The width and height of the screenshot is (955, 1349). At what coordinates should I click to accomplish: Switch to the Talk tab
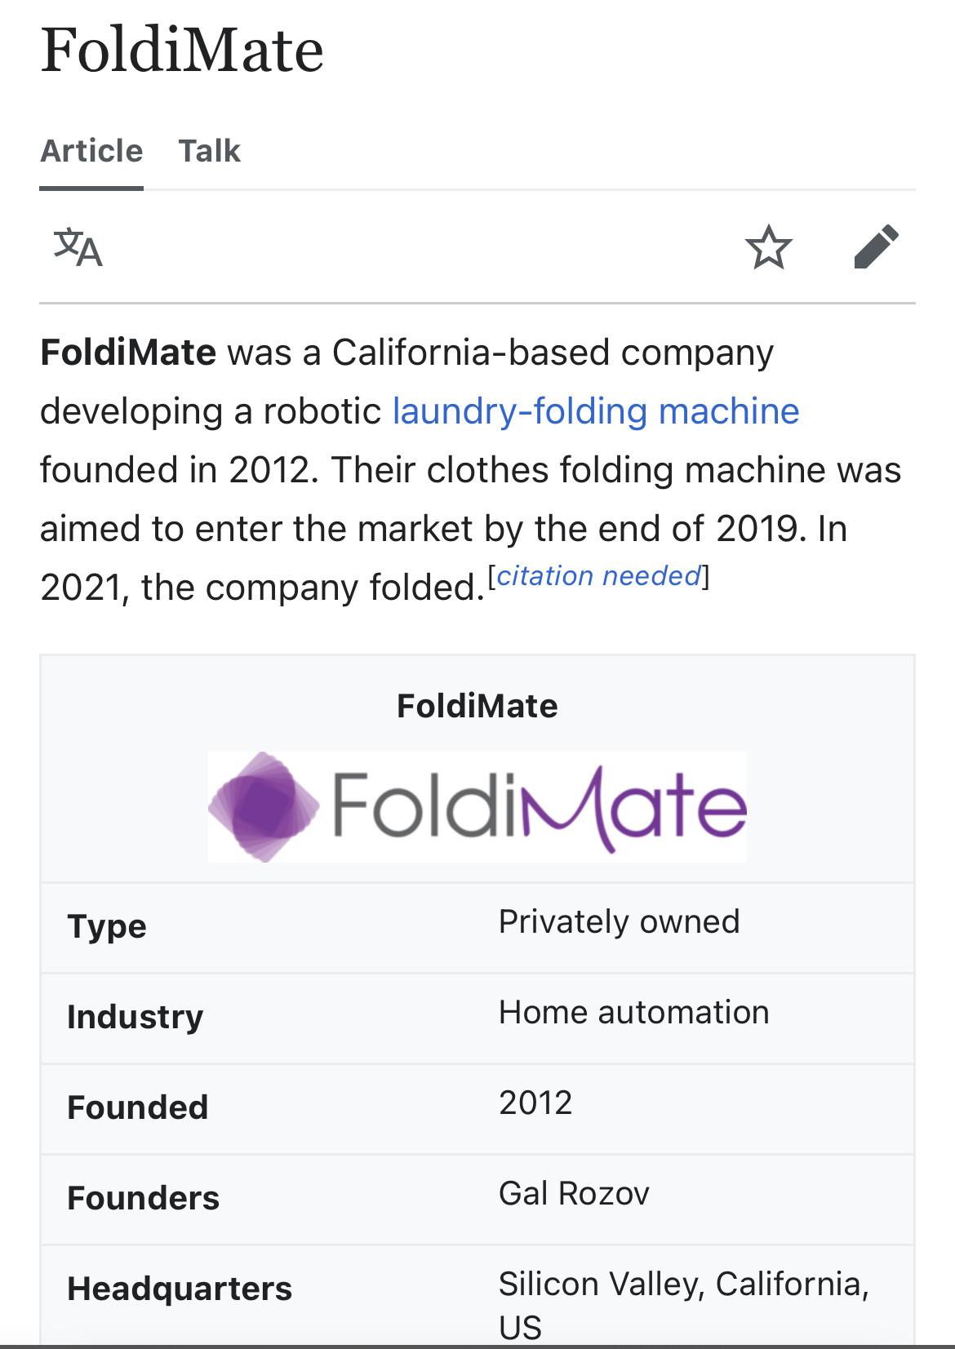(210, 151)
